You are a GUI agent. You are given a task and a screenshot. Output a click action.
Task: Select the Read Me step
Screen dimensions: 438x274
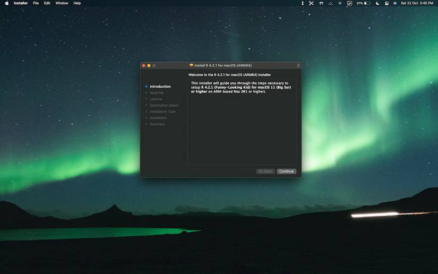(157, 93)
